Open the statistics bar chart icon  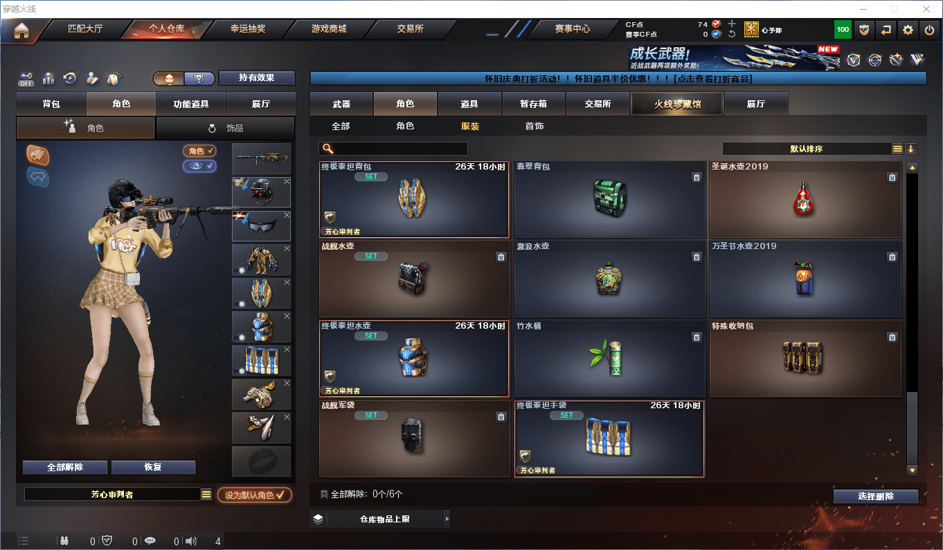pyautogui.click(x=48, y=78)
